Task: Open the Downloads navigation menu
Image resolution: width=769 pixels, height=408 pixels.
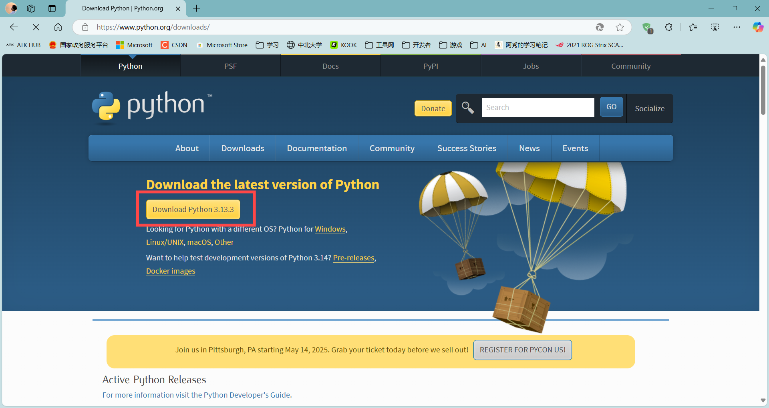Action: (242, 148)
